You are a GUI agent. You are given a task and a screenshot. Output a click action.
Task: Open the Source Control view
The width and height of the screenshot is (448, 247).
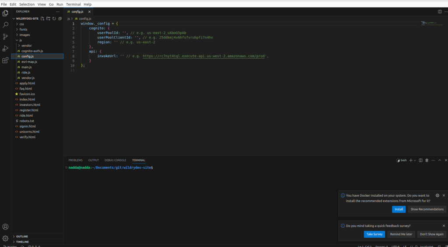click(x=5, y=37)
